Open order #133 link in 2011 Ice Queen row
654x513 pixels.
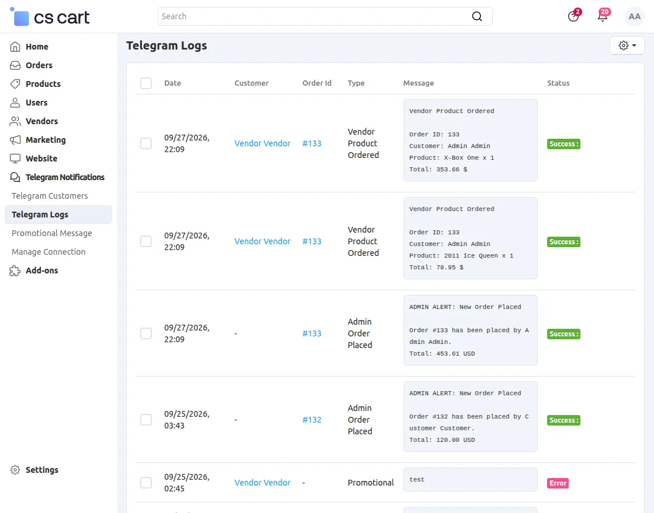[x=312, y=241]
